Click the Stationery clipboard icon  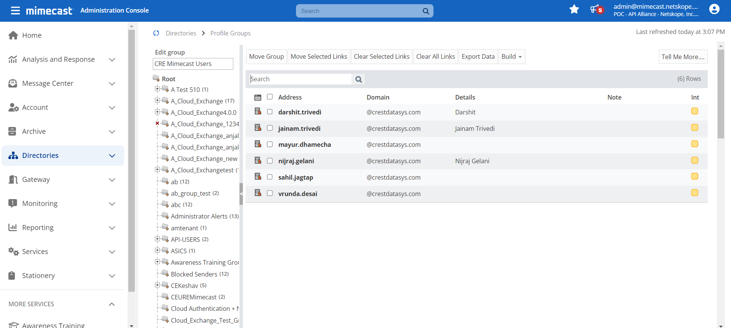click(x=12, y=275)
